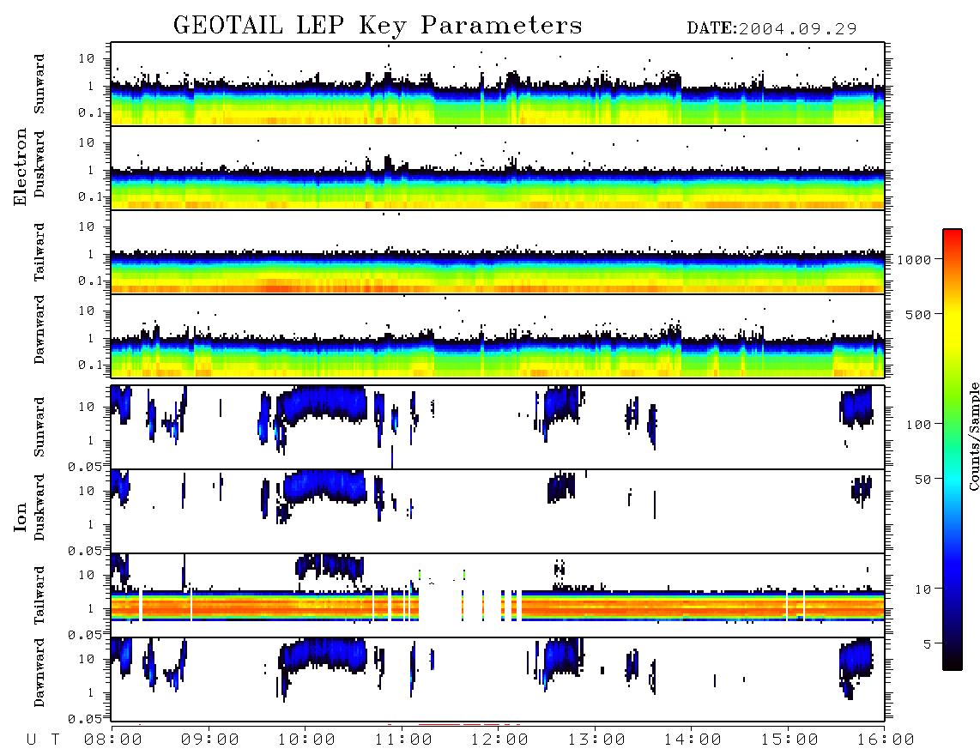Click the "0.05" energy tick of Ion Duskward
The image size is (980, 755).
click(x=84, y=551)
